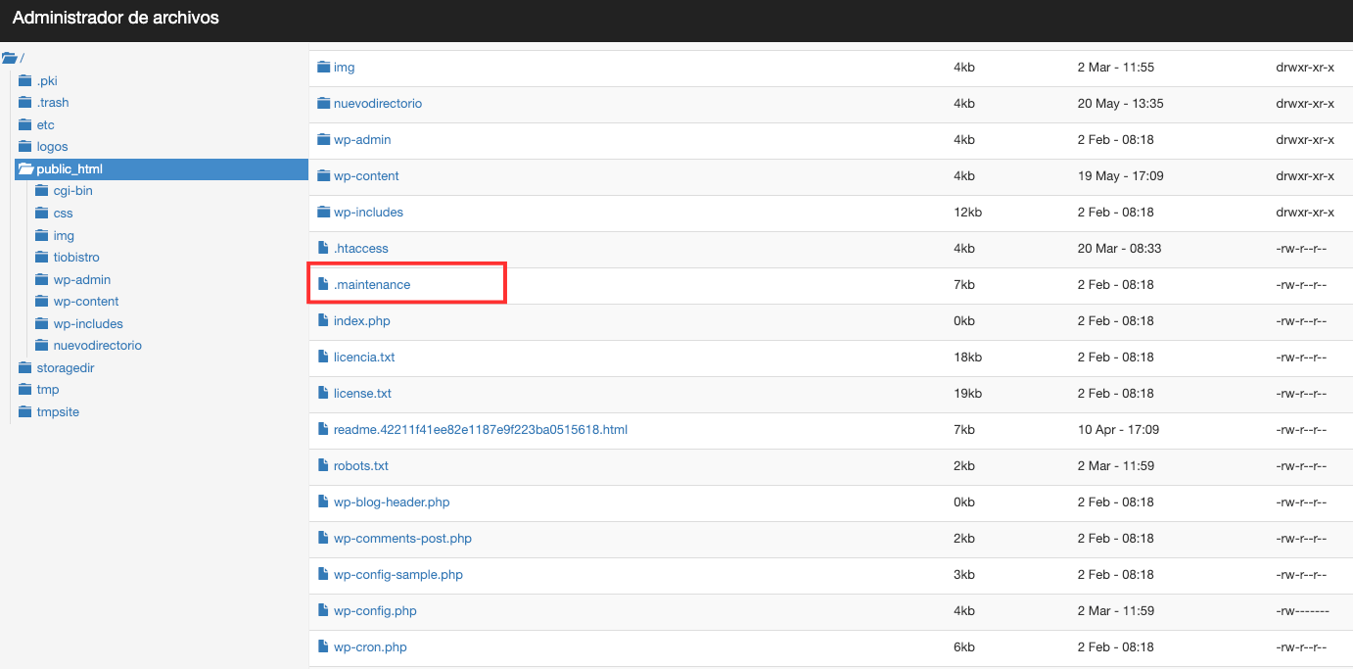This screenshot has height=669, width=1353.
Task: Click the file icon beside wp-config.php
Action: [324, 611]
